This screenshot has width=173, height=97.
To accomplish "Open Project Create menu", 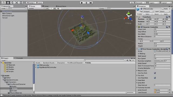I will coord(4,60).
